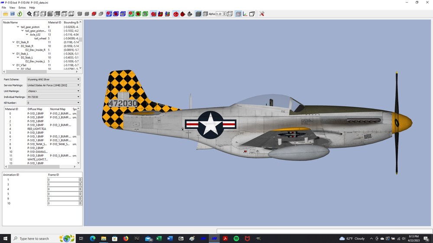
Task: Click the gray bomb icon
Action: (x=190, y=14)
